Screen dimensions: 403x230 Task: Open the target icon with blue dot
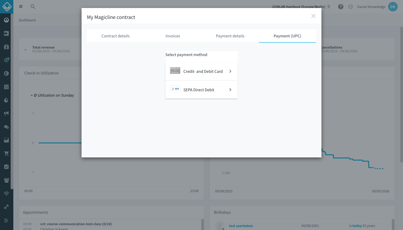tap(6, 60)
